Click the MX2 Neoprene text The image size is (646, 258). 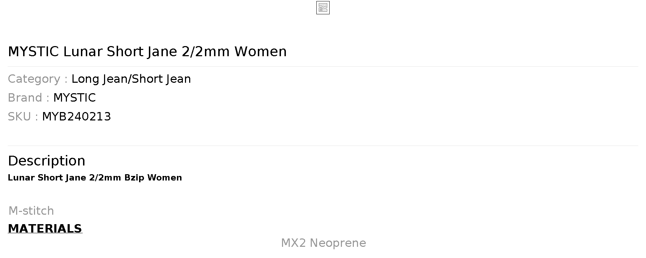click(323, 243)
